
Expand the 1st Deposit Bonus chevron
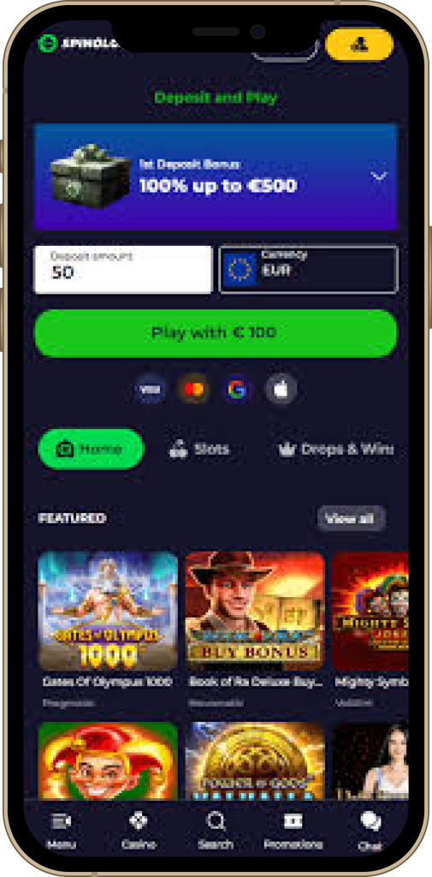coord(380,176)
